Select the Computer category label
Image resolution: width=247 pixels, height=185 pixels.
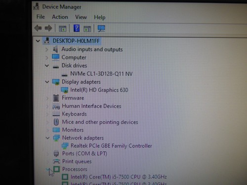pyautogui.click(x=74, y=57)
